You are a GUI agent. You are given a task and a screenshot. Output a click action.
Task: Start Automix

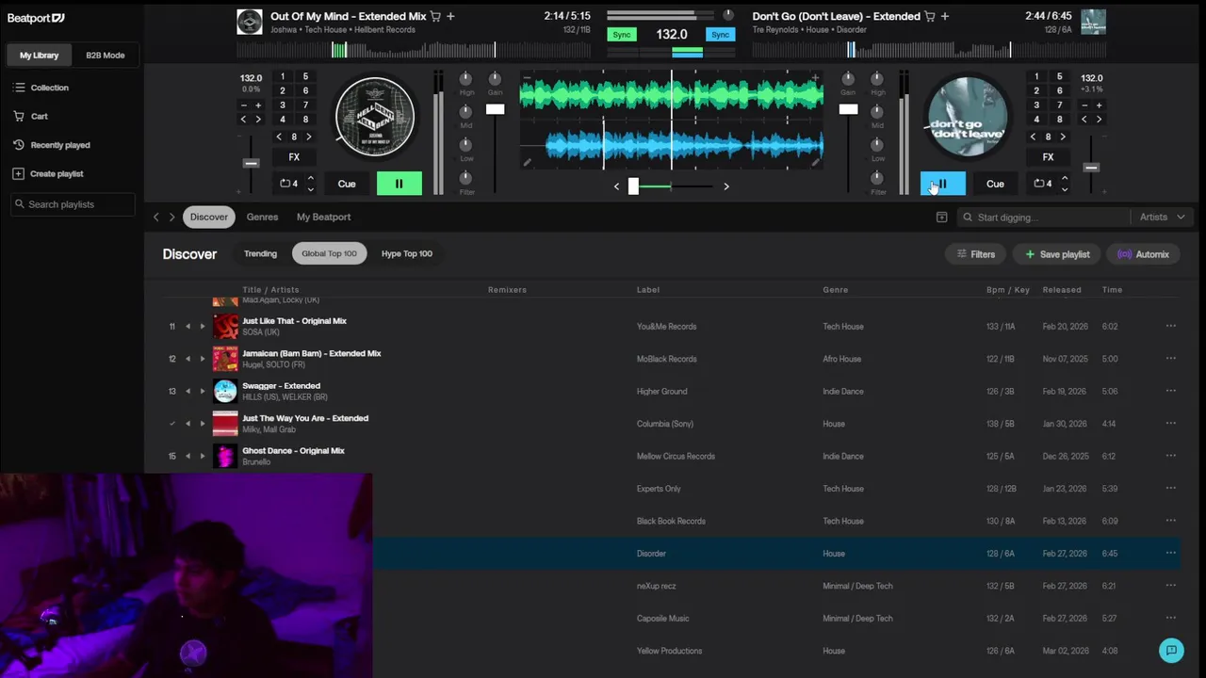tap(1143, 254)
